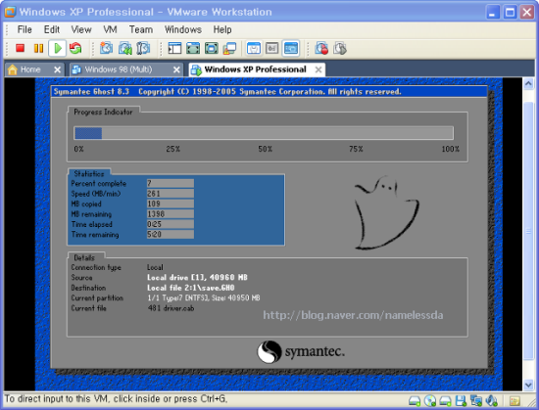Click the Time elapsed value field
The width and height of the screenshot is (539, 410).
coord(171,224)
